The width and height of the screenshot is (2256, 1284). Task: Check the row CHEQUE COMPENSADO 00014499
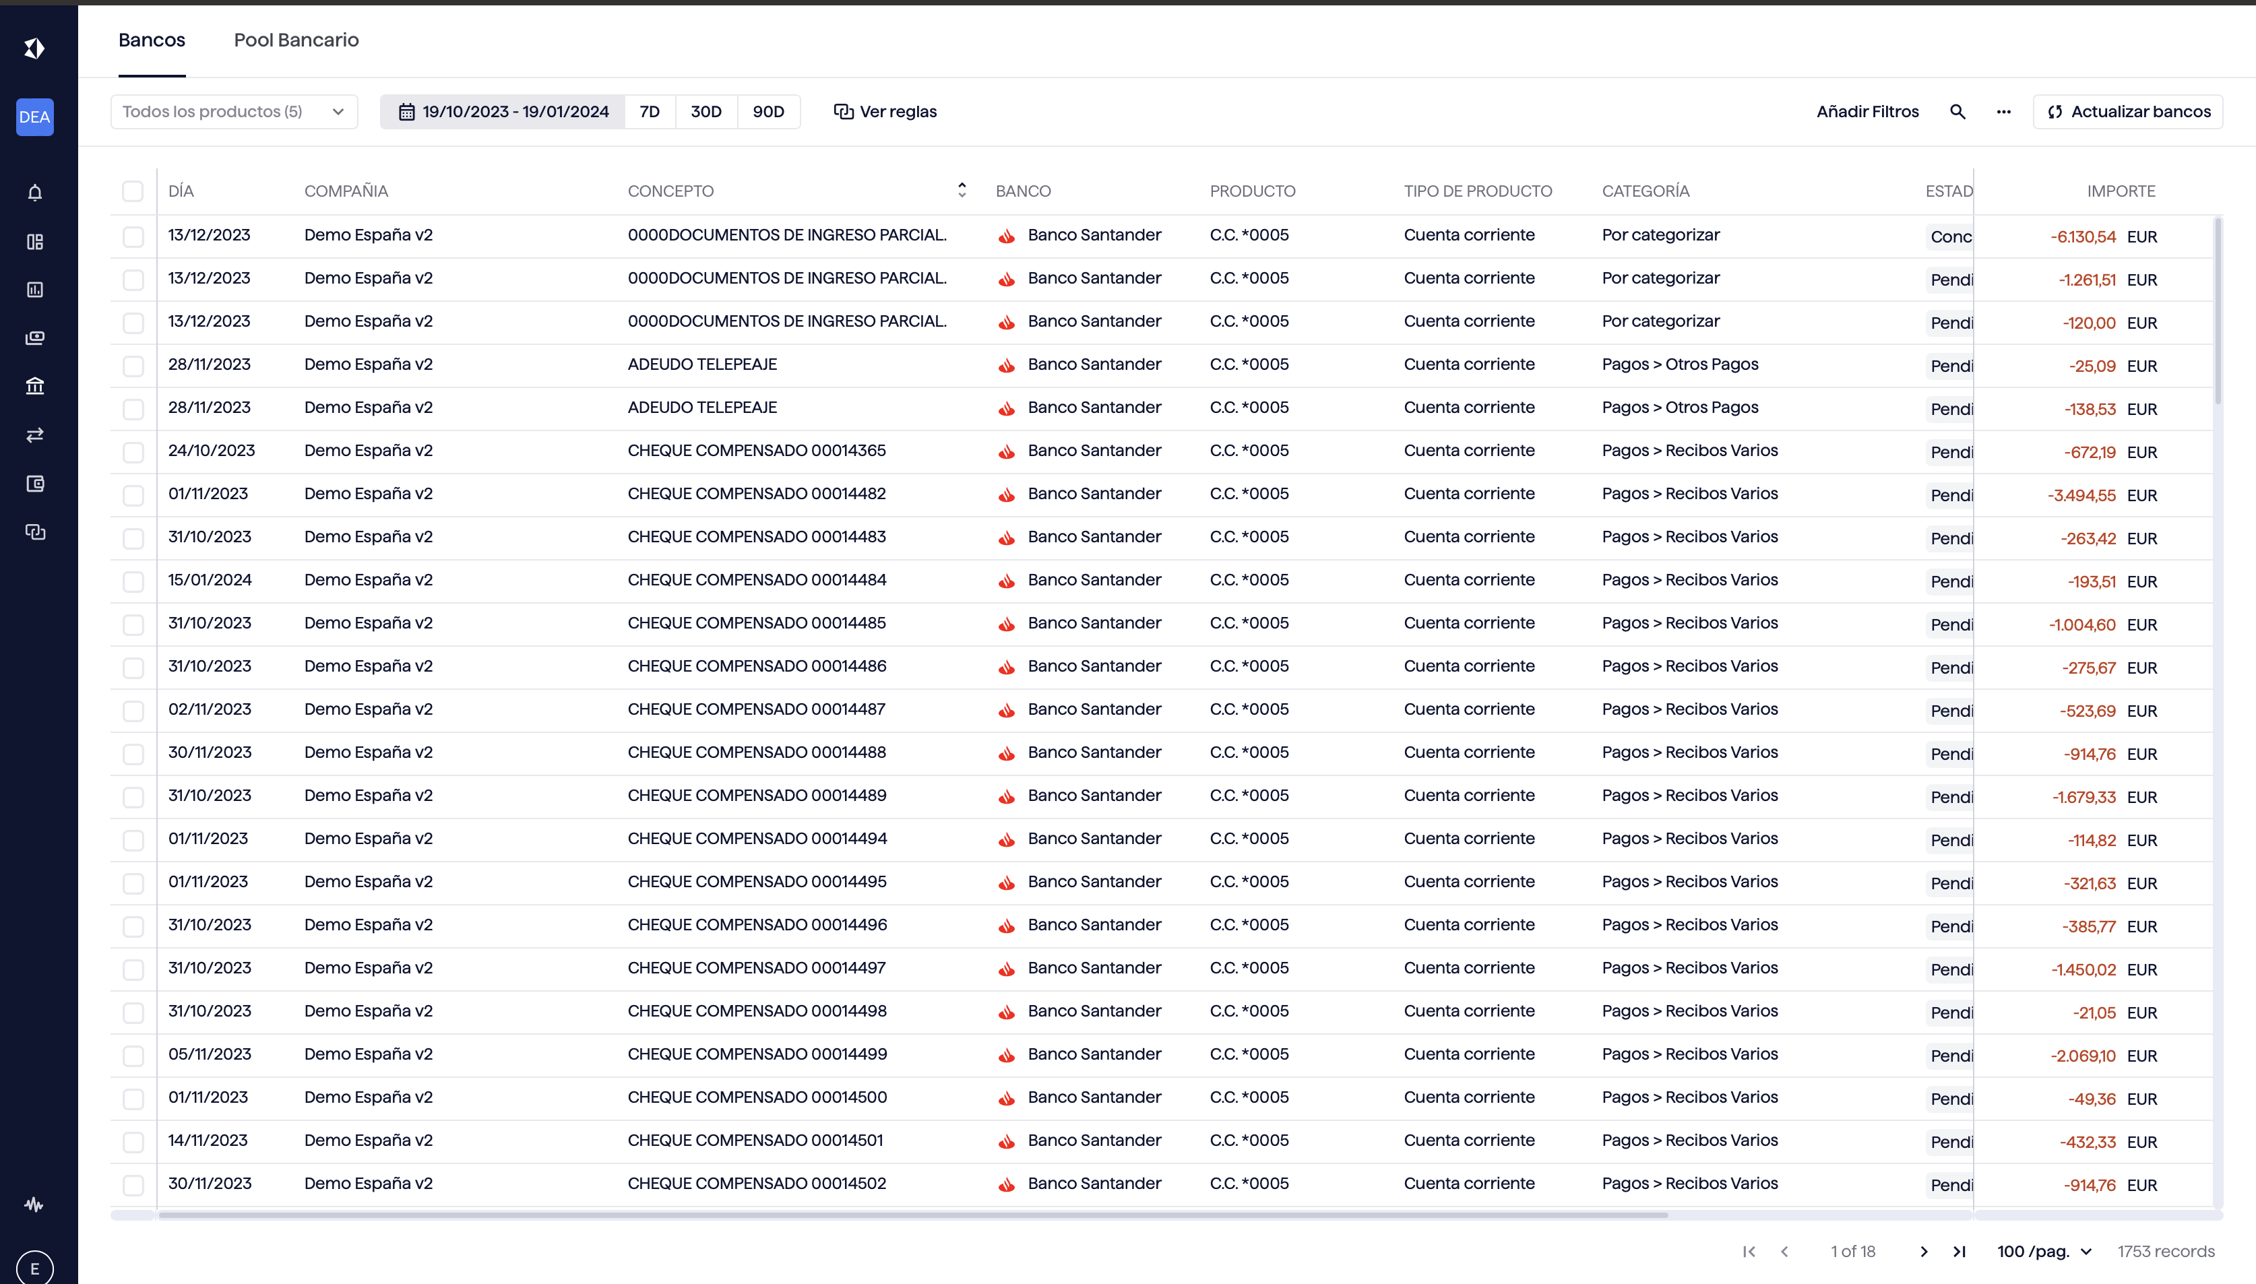pyautogui.click(x=133, y=1056)
